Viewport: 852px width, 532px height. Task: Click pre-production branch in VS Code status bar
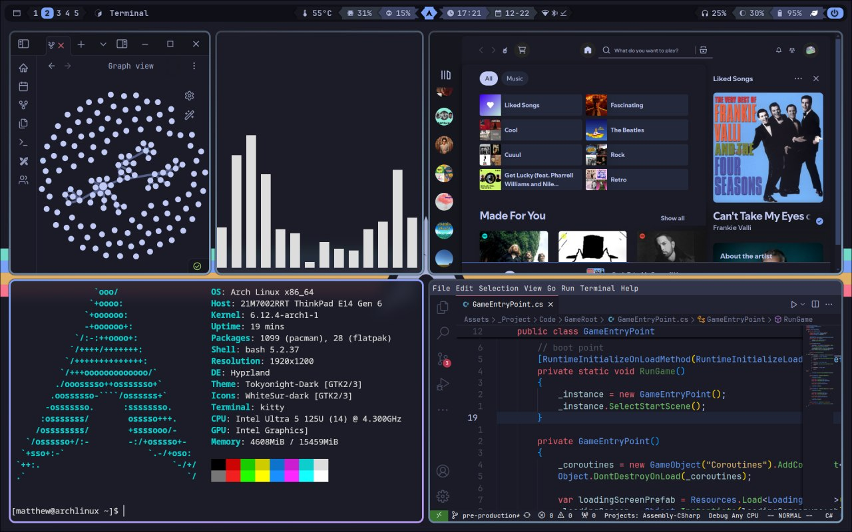486,515
